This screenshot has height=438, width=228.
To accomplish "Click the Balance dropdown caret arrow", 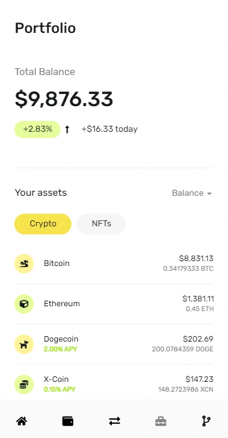I will [209, 193].
